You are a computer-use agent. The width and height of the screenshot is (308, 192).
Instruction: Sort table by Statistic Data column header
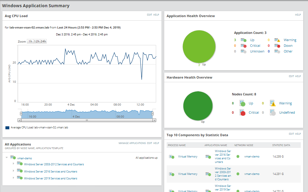[281, 145]
